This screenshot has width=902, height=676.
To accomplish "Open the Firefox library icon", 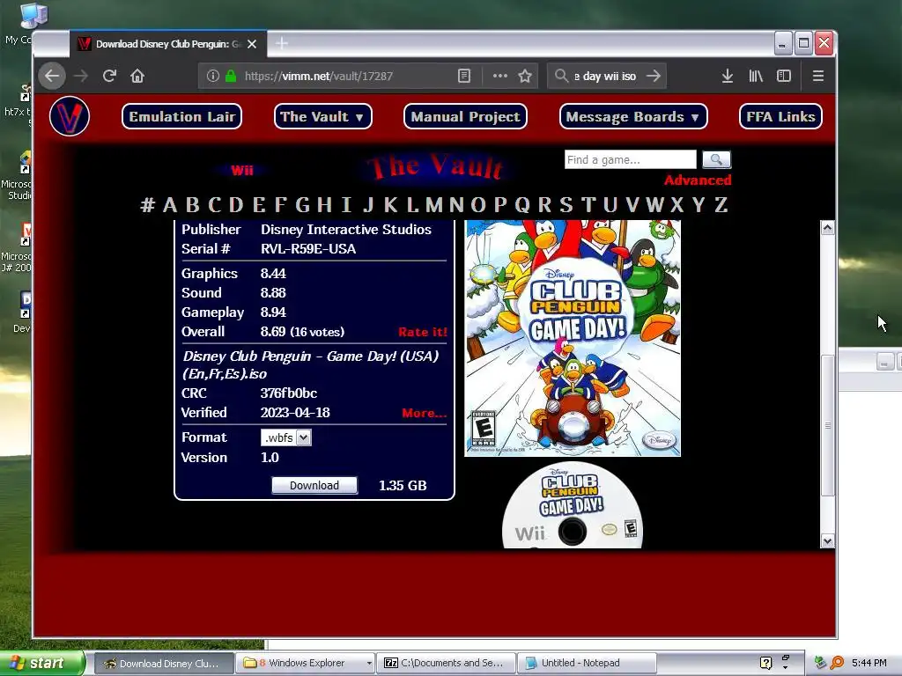I will pyautogui.click(x=756, y=76).
